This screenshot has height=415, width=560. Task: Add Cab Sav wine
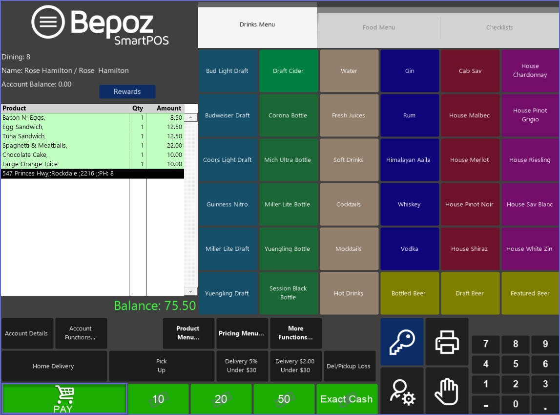coord(470,71)
